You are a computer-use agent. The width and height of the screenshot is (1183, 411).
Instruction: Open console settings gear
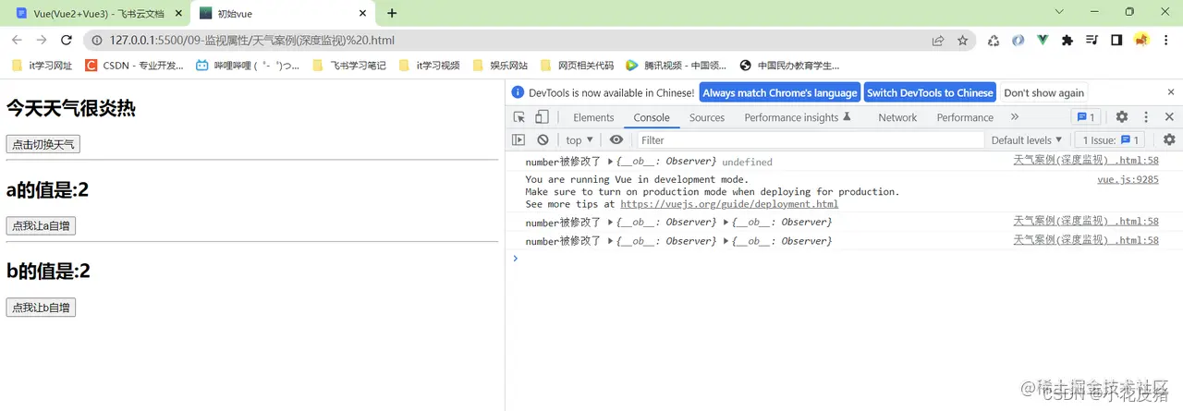point(1169,140)
